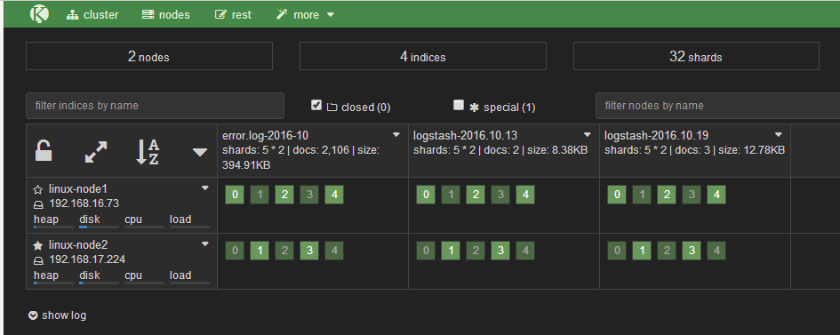Open the rest client page
Image resolution: width=840 pixels, height=335 pixels.
233,15
